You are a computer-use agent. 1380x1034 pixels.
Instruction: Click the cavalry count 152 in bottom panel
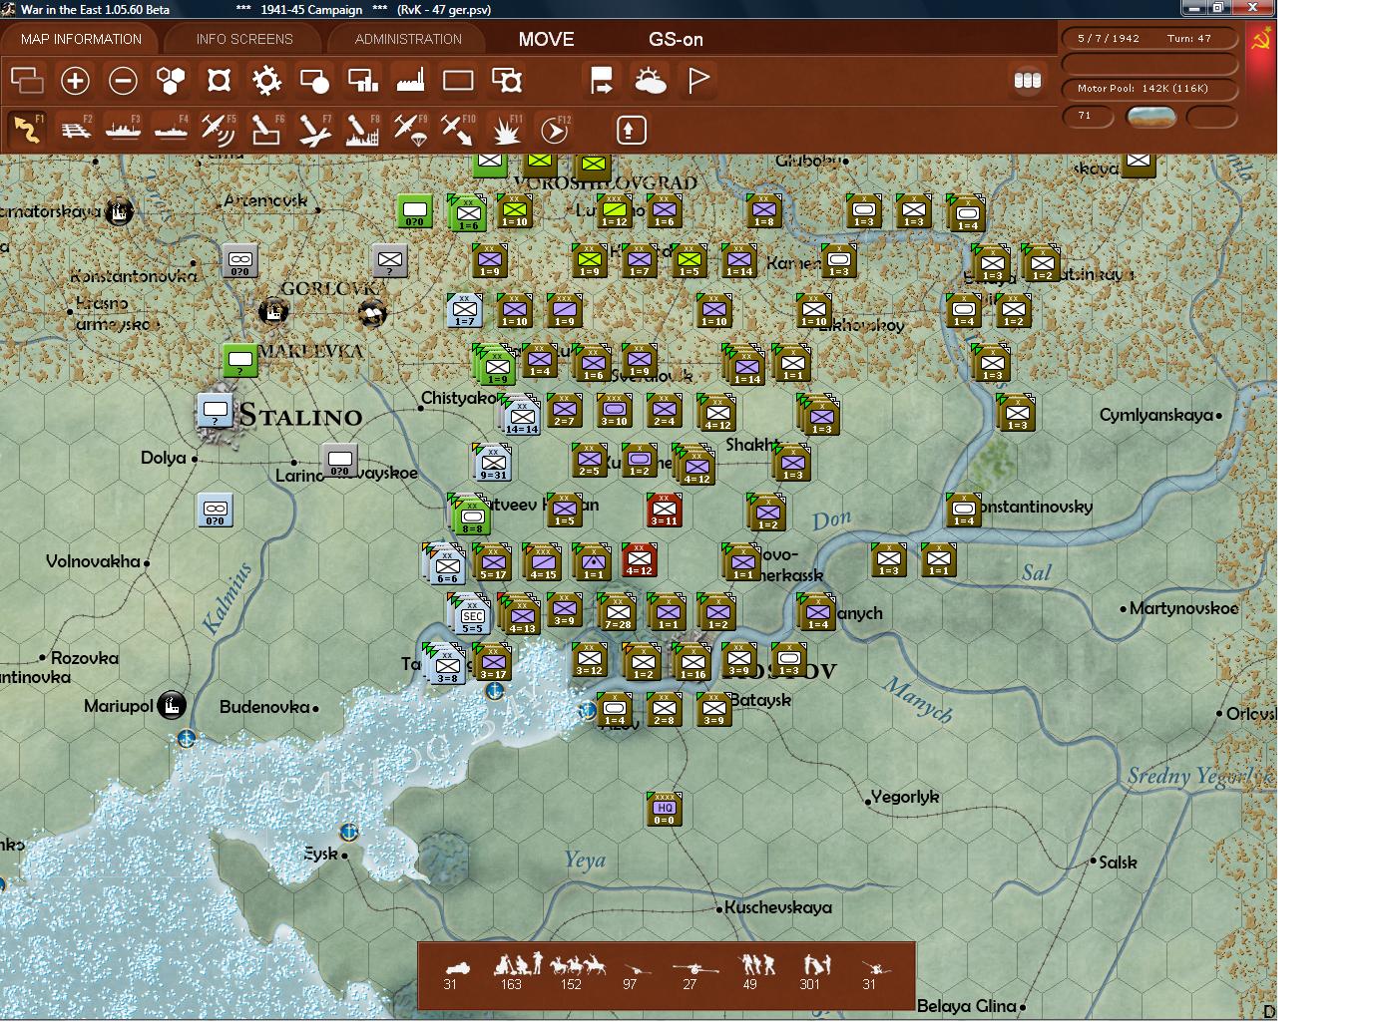click(x=571, y=984)
